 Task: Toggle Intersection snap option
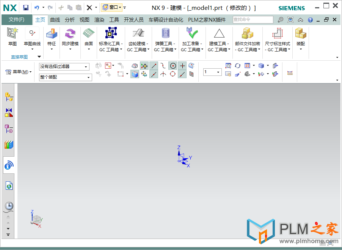click(x=163, y=74)
